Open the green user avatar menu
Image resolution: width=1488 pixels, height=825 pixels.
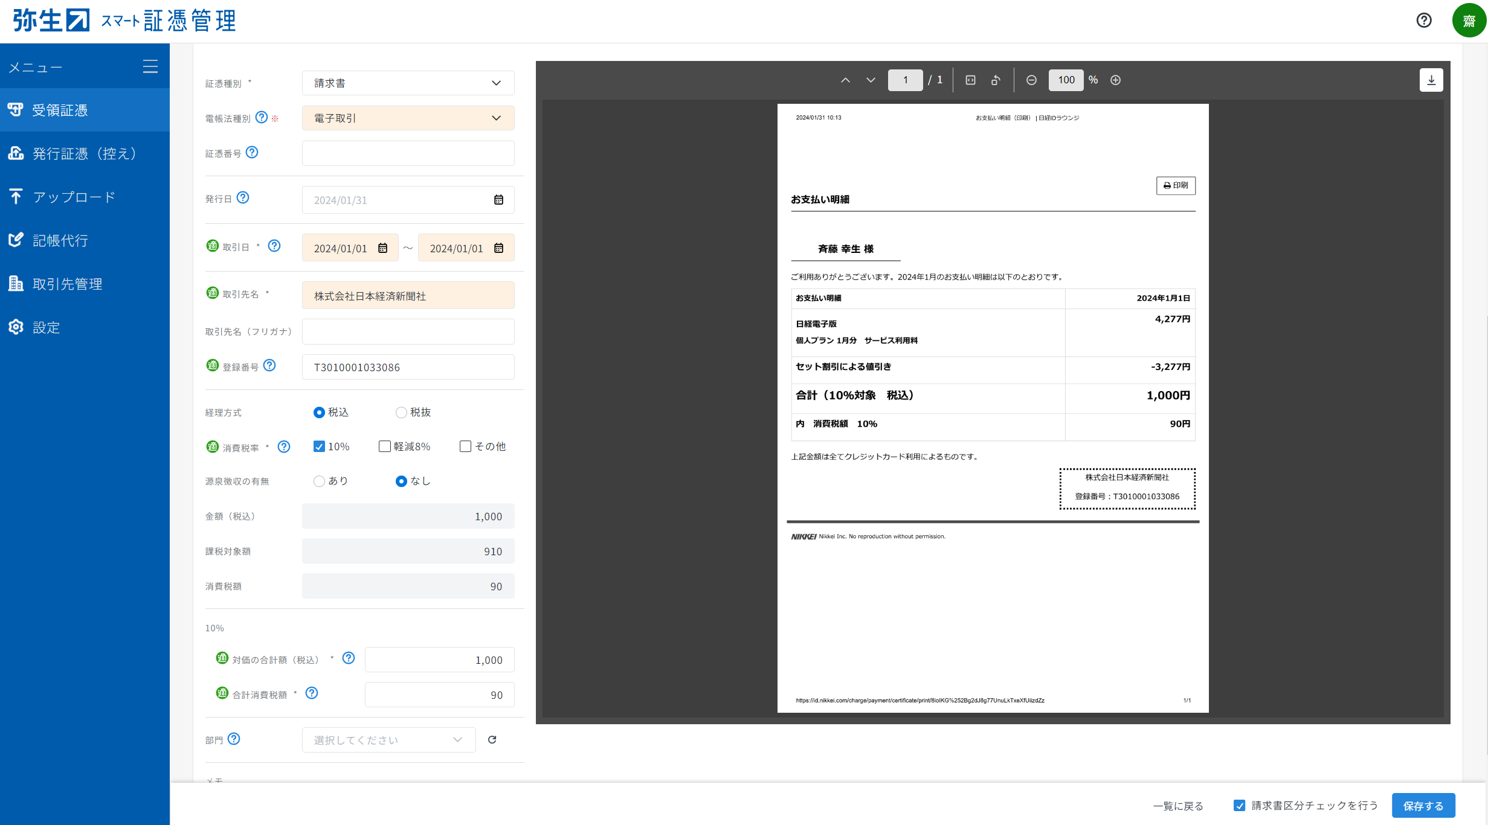pyautogui.click(x=1469, y=21)
